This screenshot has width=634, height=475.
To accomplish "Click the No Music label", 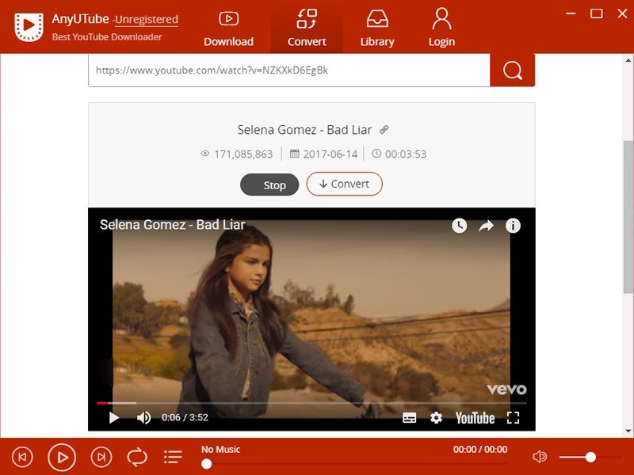I will tap(221, 450).
